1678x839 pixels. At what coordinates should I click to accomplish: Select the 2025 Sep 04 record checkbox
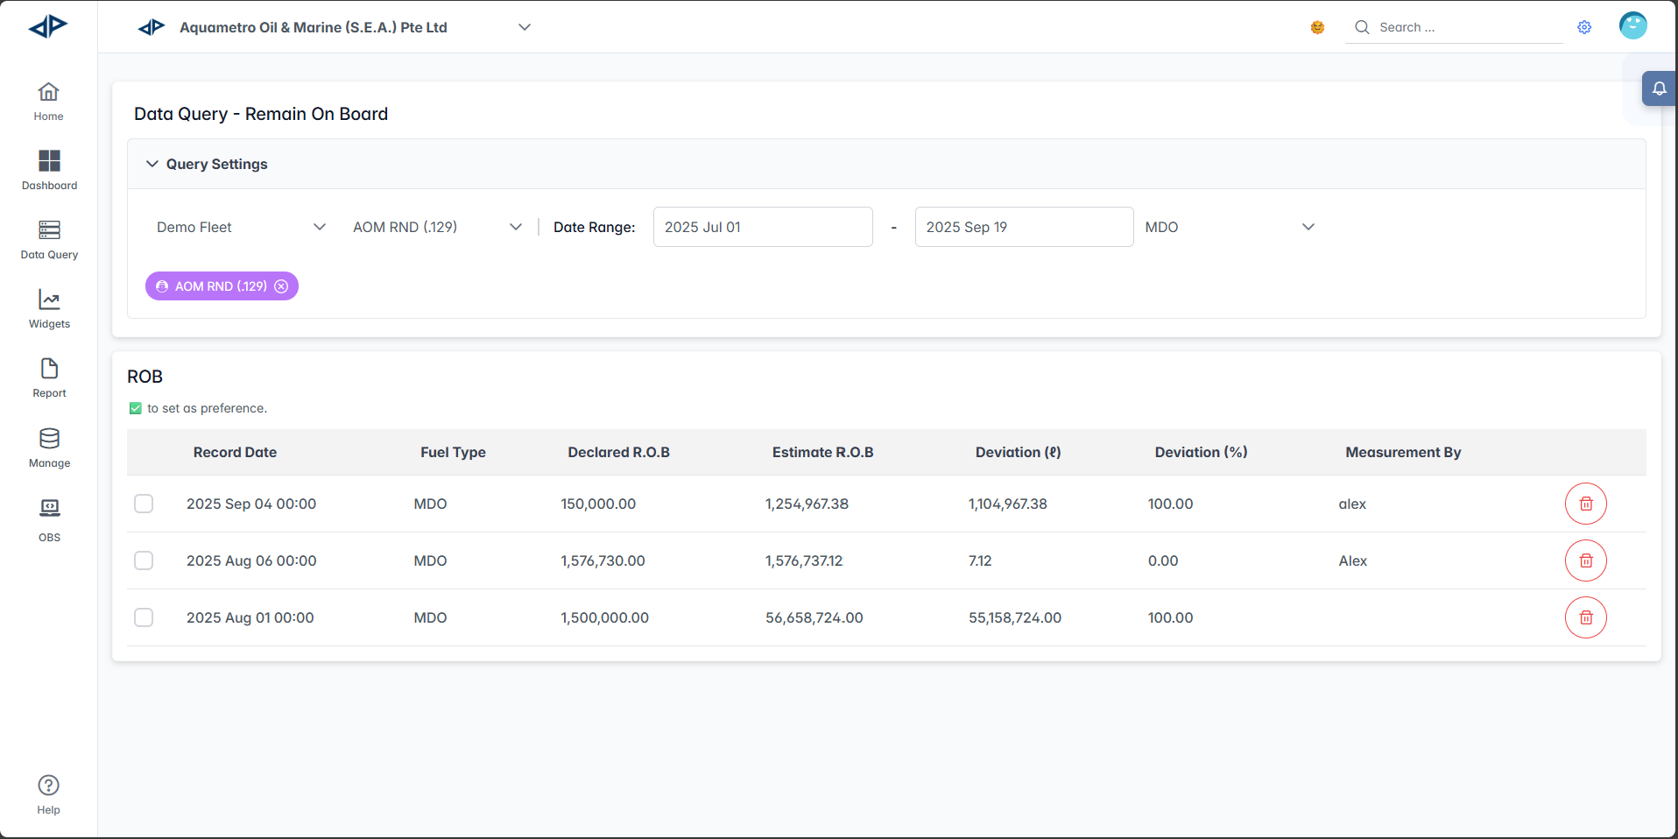click(144, 504)
